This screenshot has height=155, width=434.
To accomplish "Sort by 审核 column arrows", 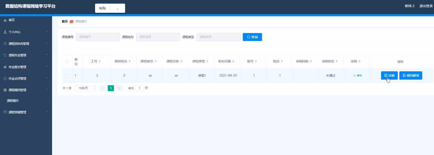I will pyautogui.click(x=360, y=61).
